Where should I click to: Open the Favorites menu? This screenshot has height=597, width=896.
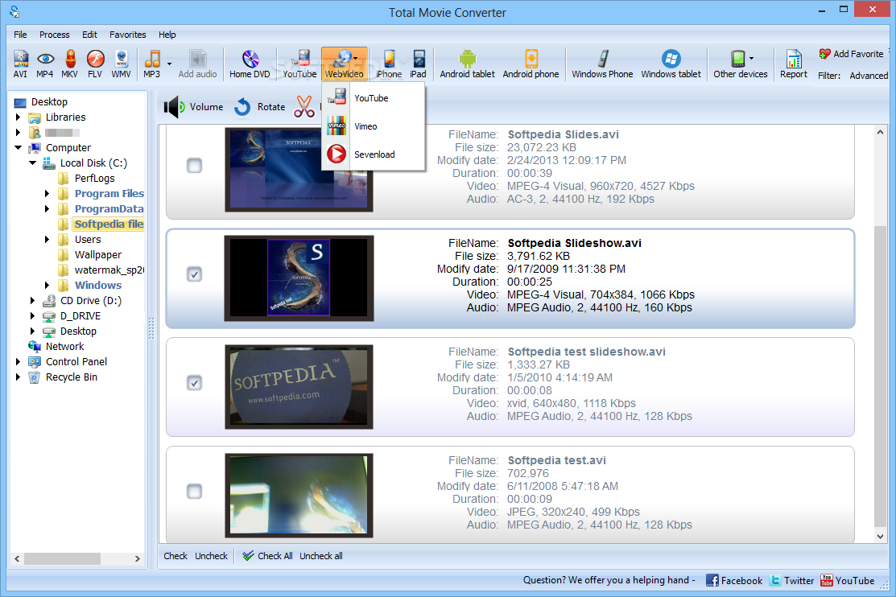coord(127,35)
